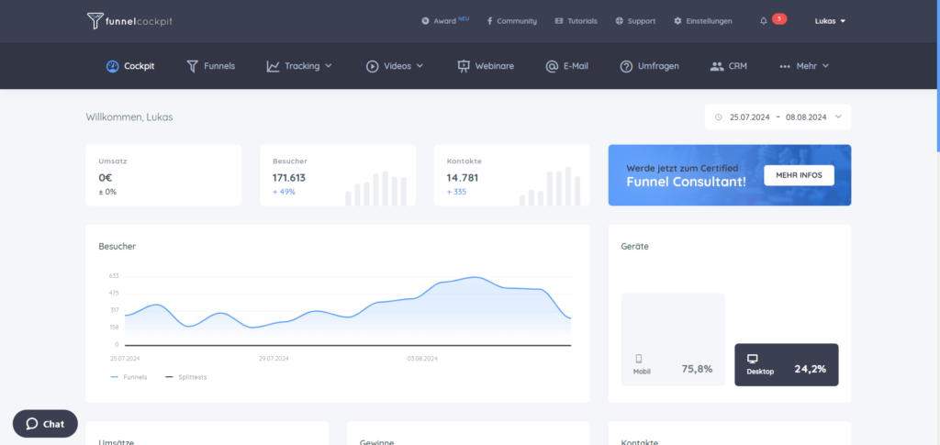Viewport: 940px width, 445px height.
Task: Click the CRM people icon
Action: point(717,66)
